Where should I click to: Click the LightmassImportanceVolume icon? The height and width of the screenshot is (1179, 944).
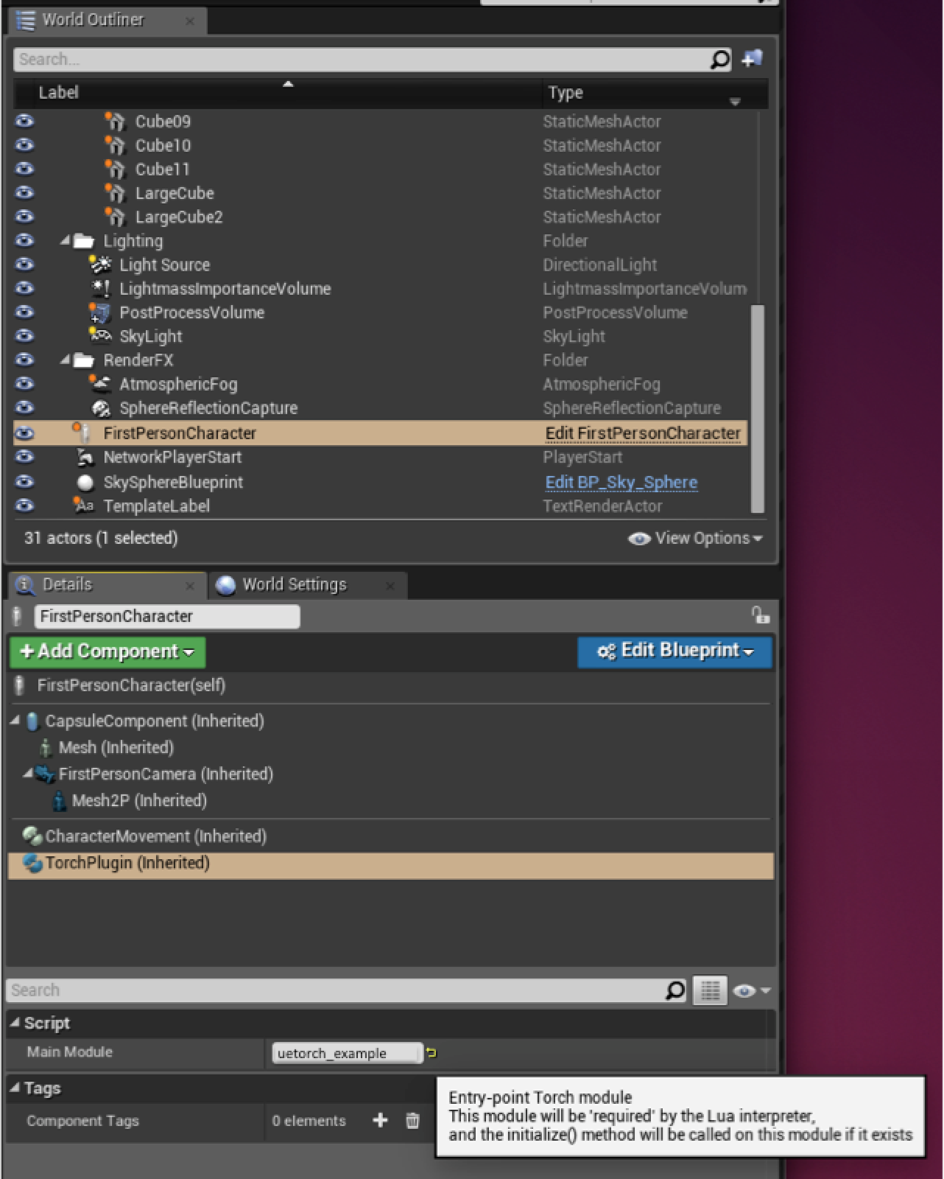(99, 288)
